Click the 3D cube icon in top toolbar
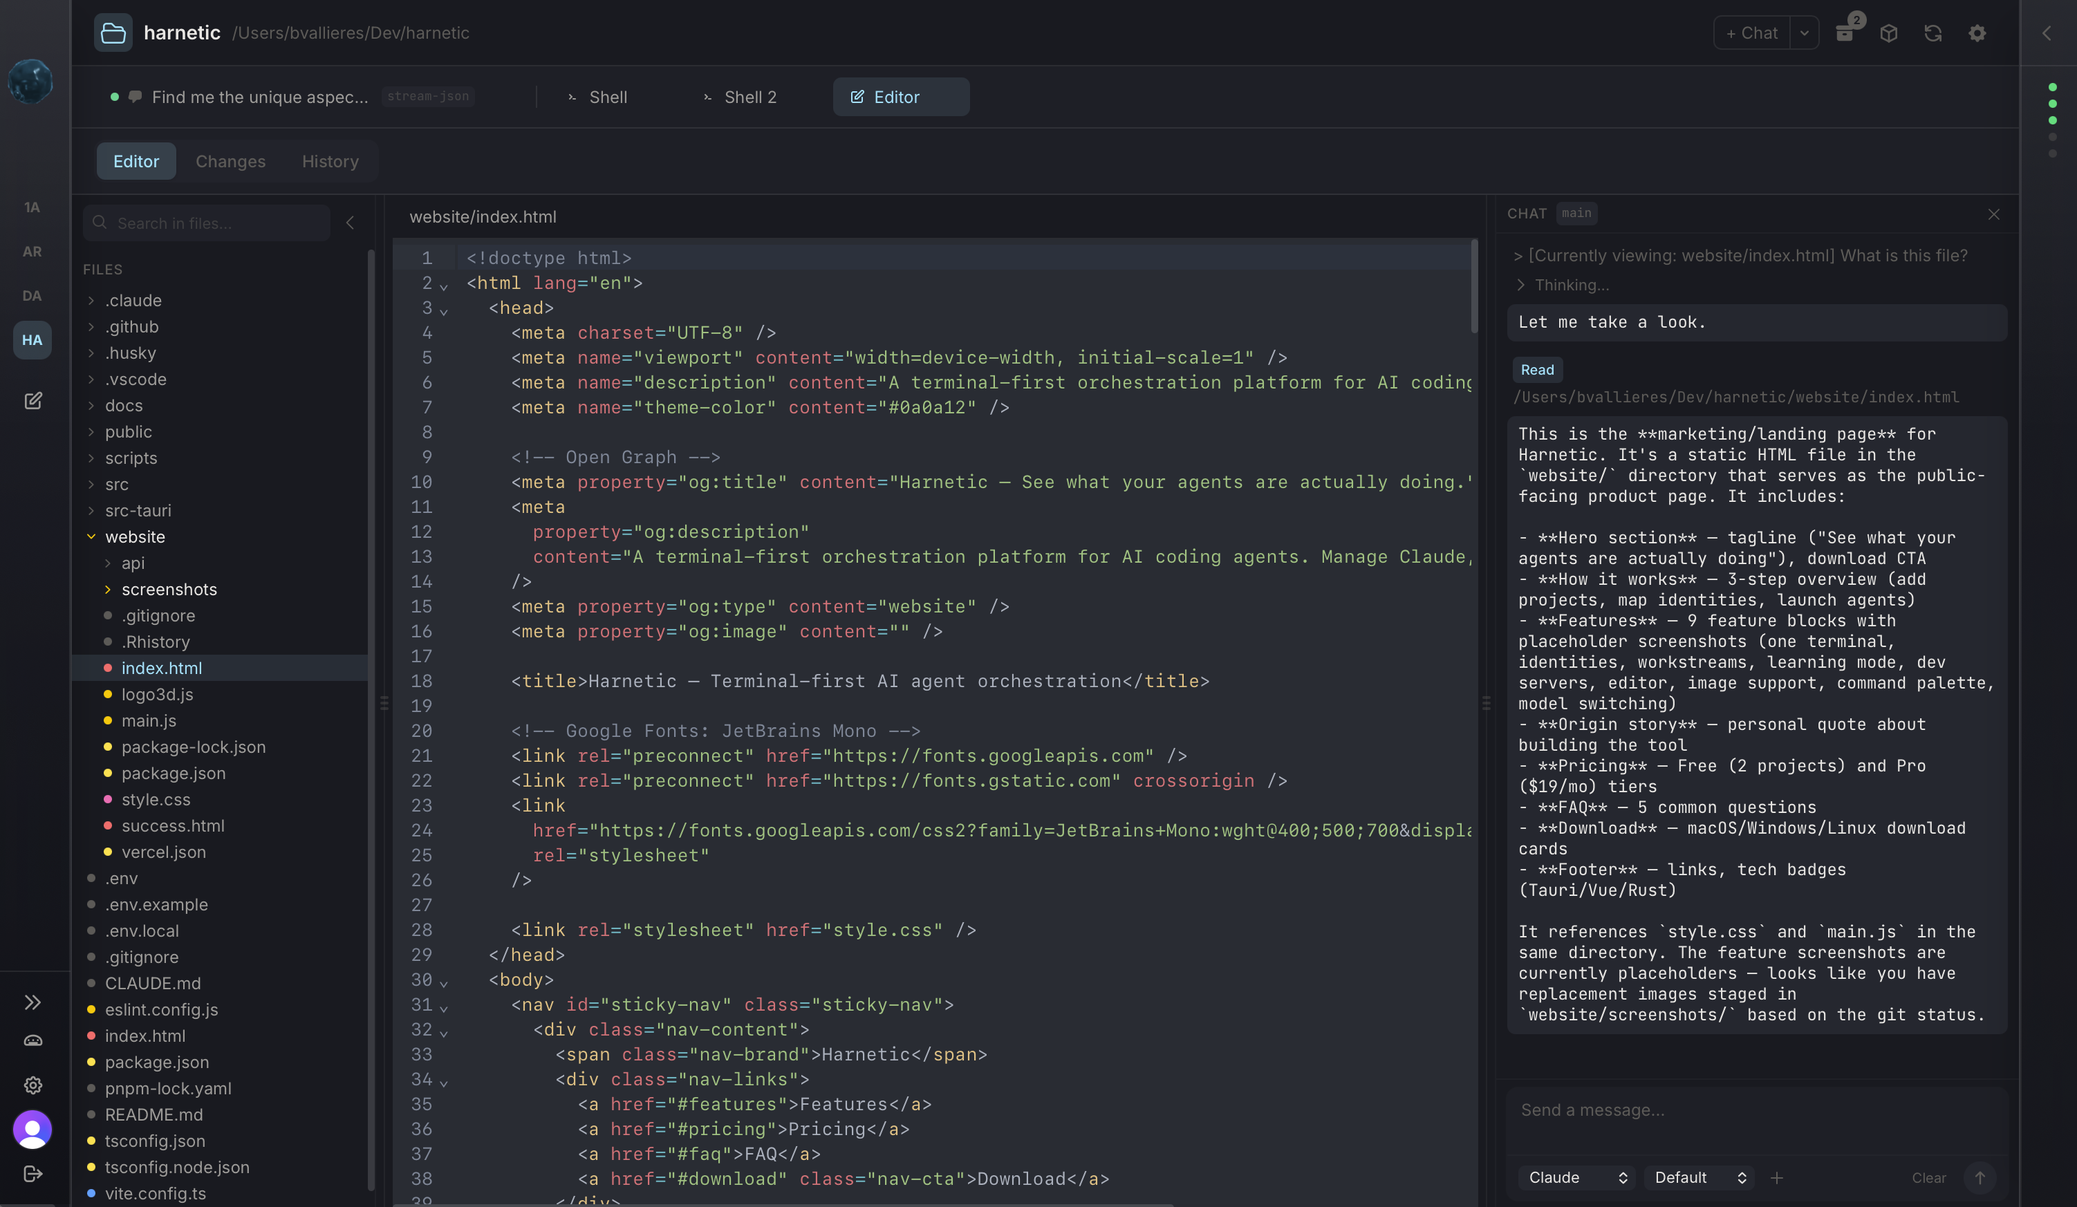The image size is (2077, 1207). point(1889,33)
